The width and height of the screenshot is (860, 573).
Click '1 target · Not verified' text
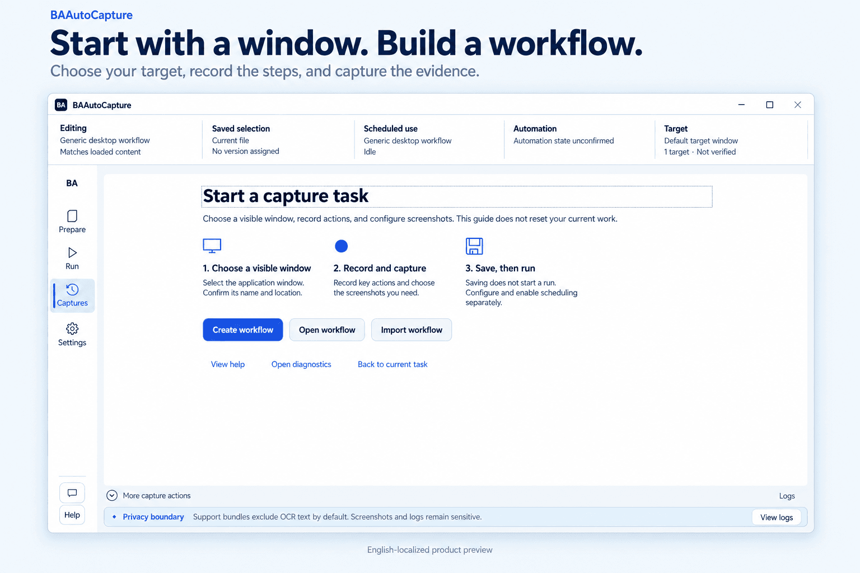click(700, 152)
